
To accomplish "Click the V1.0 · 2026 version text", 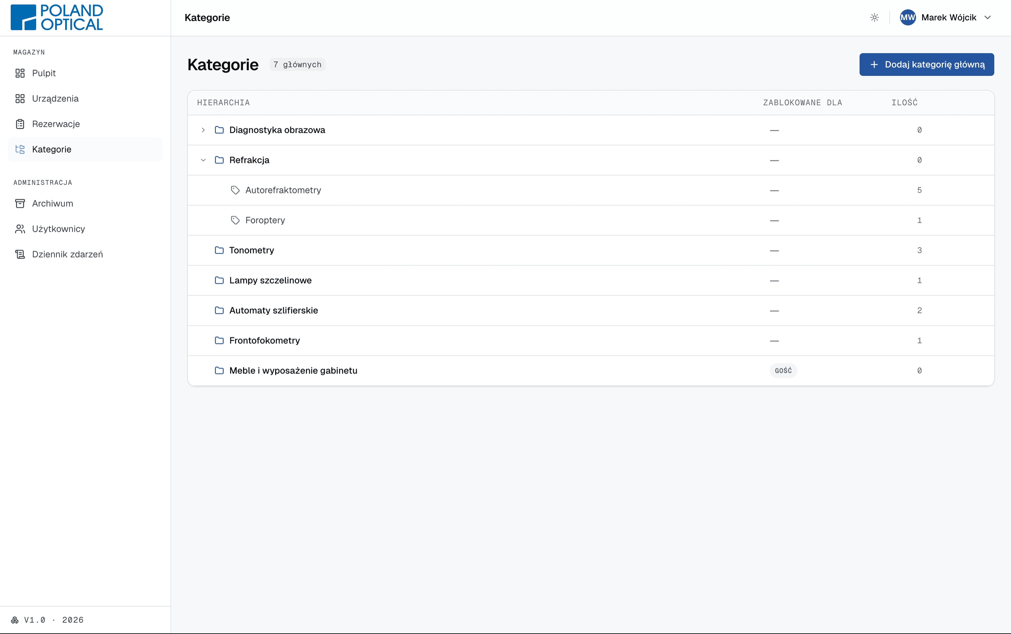I will click(x=53, y=620).
